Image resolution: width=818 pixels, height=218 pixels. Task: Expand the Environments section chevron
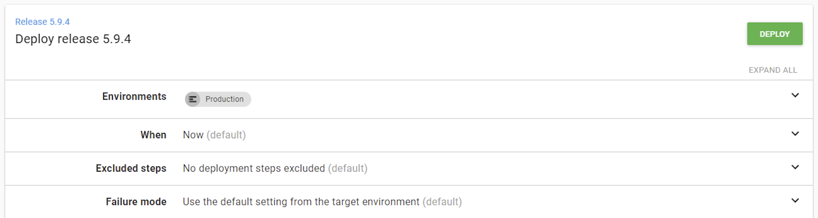pyautogui.click(x=795, y=95)
